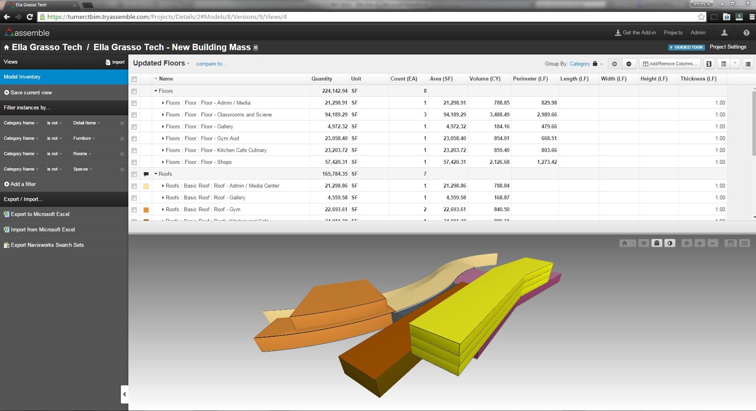
Task: Click the compare to... link
Action: [211, 64]
